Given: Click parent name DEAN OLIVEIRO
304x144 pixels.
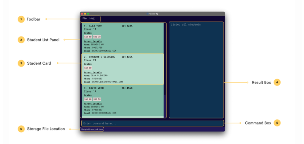Looking at the screenshot, I should click(99, 75).
